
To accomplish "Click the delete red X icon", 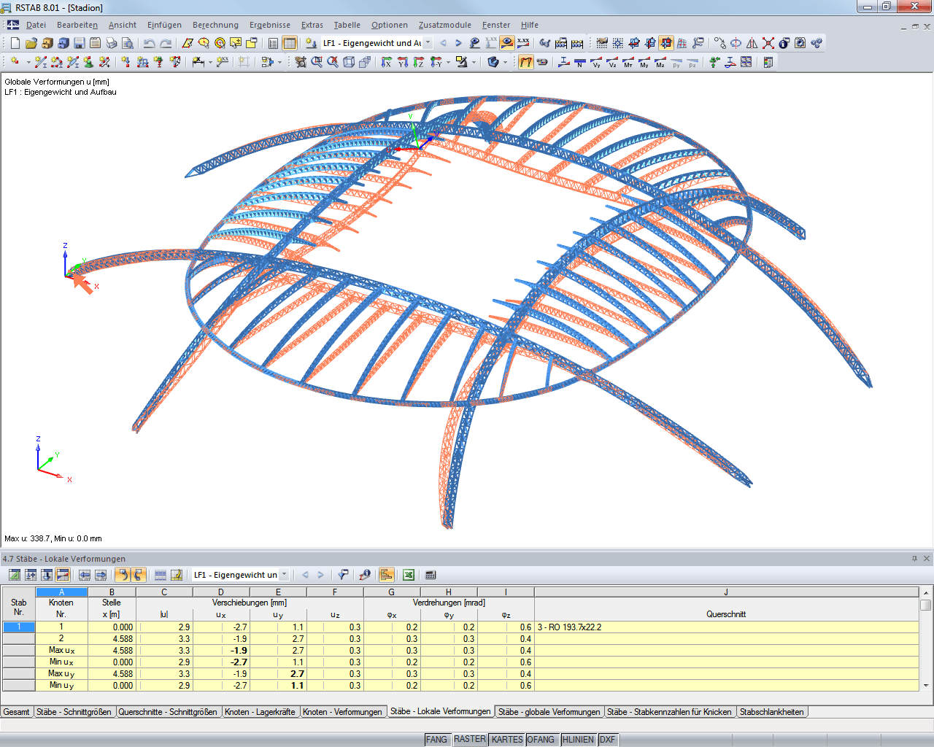I will (768, 43).
